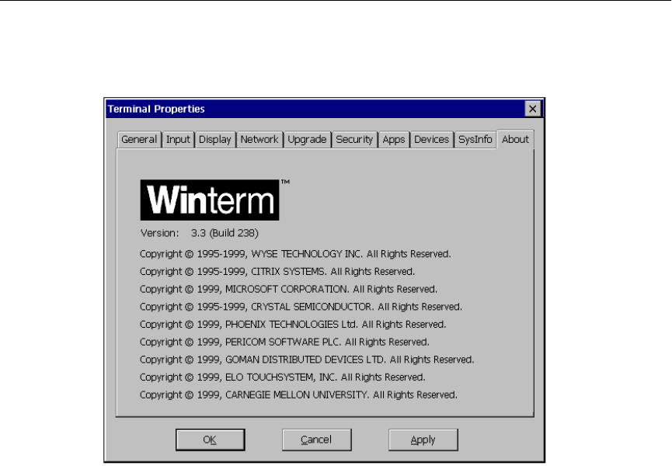Click the CITRIX SYSTEMS copyright line

click(277, 272)
